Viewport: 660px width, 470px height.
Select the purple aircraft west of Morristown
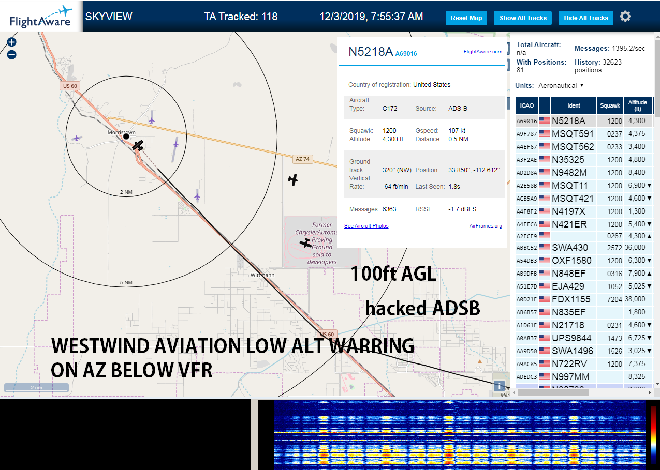[77, 138]
